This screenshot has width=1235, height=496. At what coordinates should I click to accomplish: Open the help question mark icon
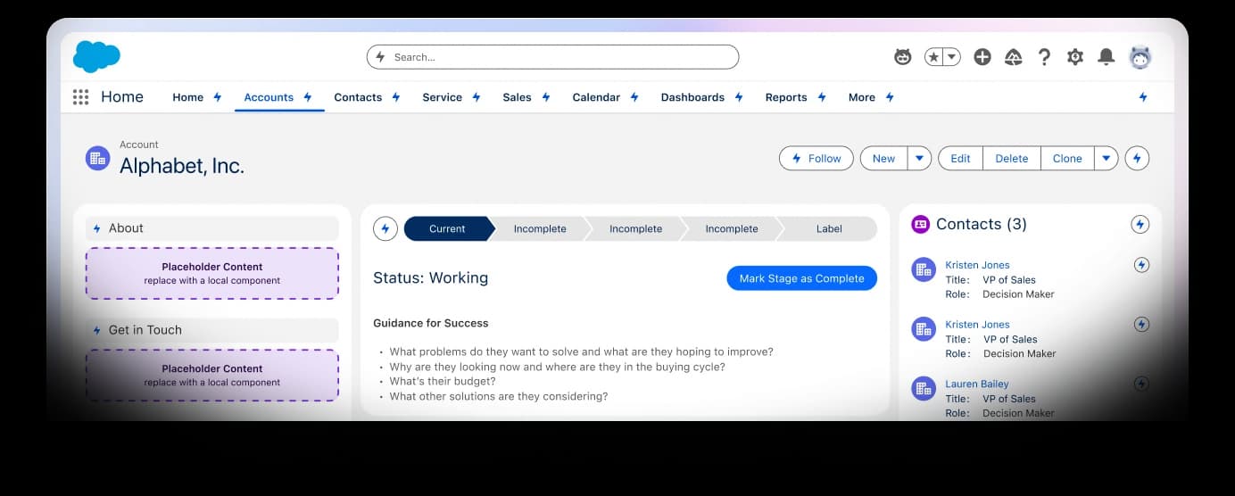click(x=1044, y=57)
